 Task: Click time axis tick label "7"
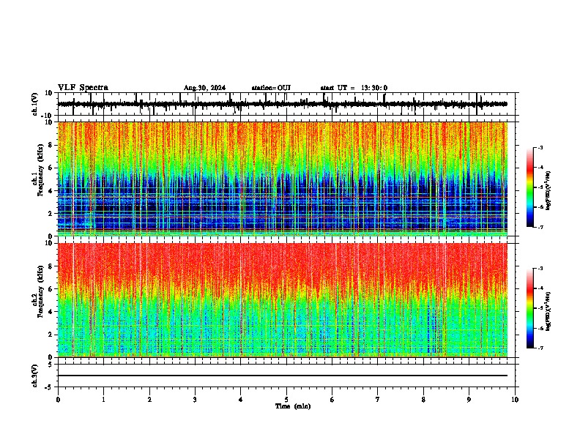[378, 400]
